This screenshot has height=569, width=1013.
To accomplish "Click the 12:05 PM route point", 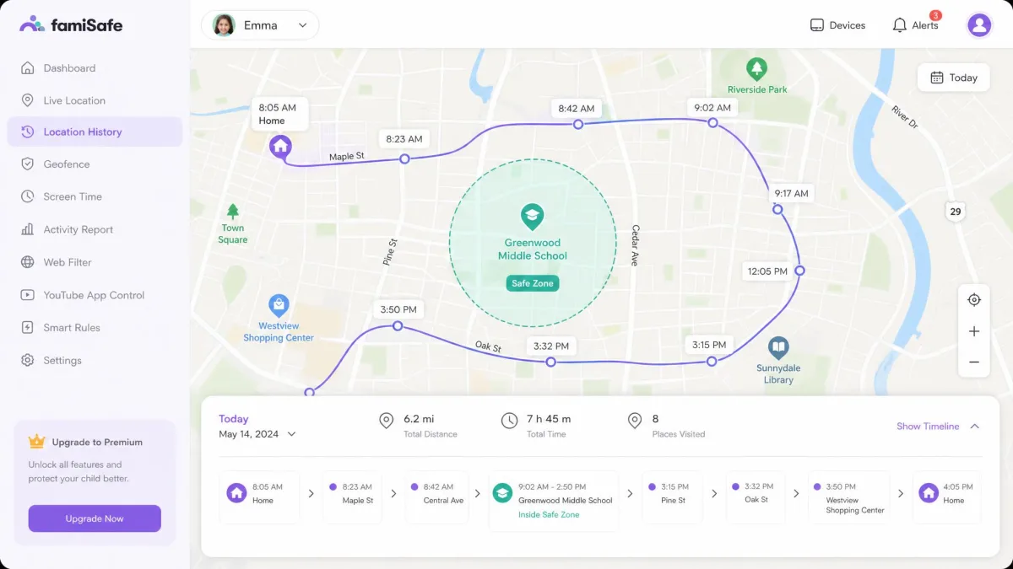I will (799, 271).
